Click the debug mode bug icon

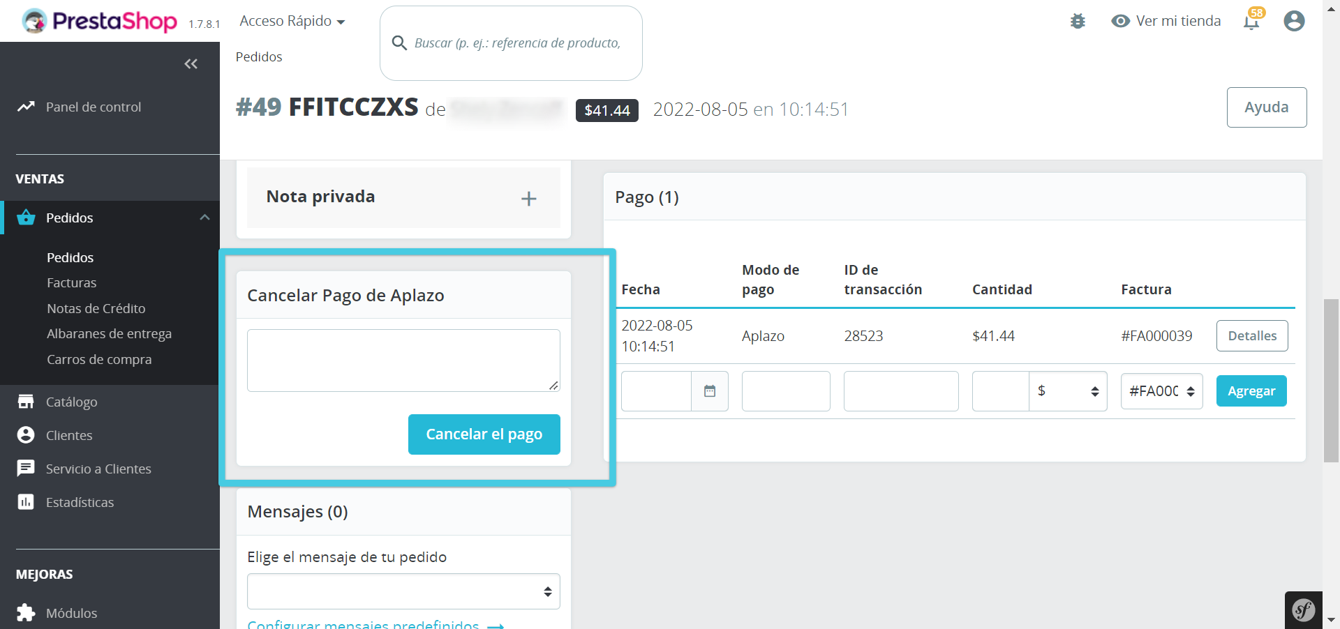pyautogui.click(x=1078, y=21)
